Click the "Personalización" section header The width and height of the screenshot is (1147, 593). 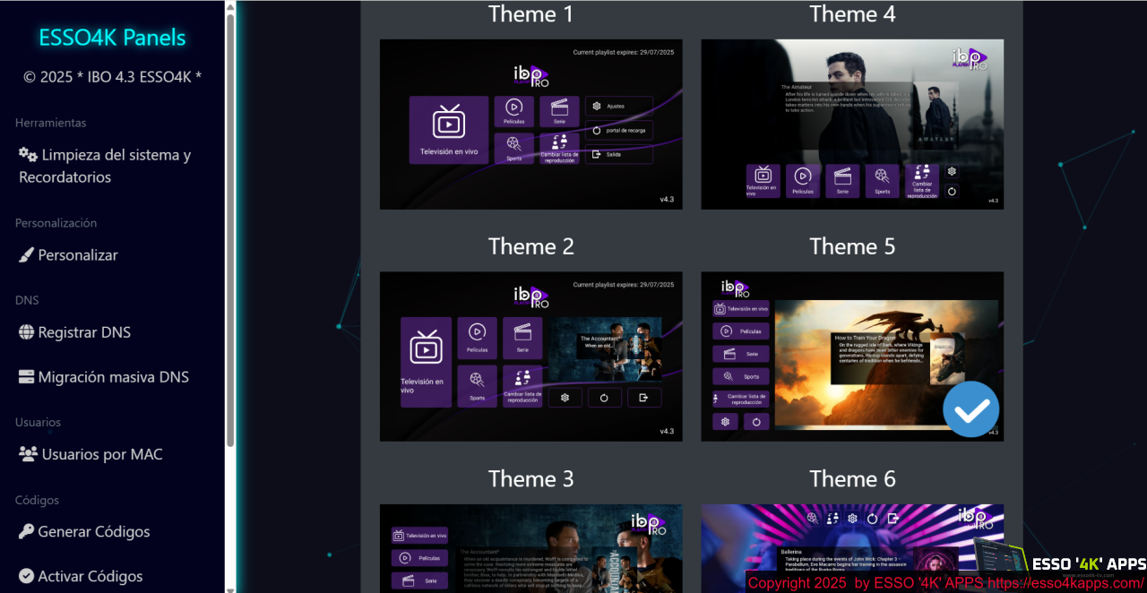point(56,223)
